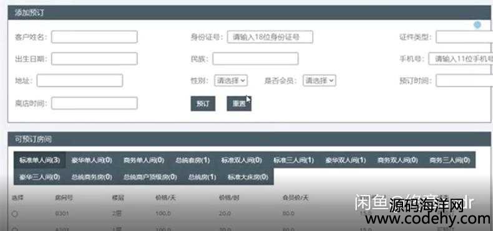
Task: Click the 出生日期 input field
Action: click(94, 59)
